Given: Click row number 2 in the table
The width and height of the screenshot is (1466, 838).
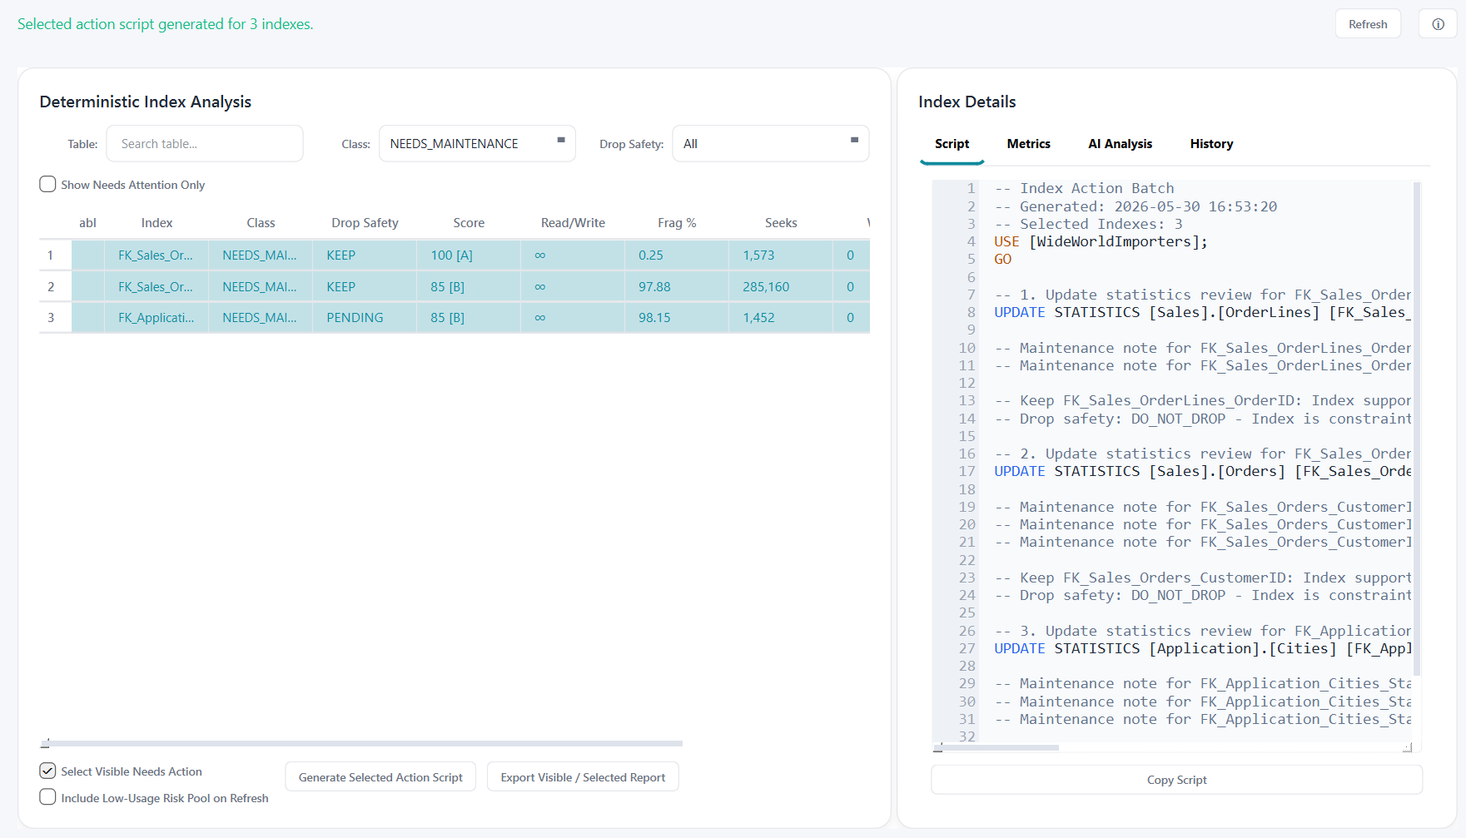Looking at the screenshot, I should (x=51, y=286).
